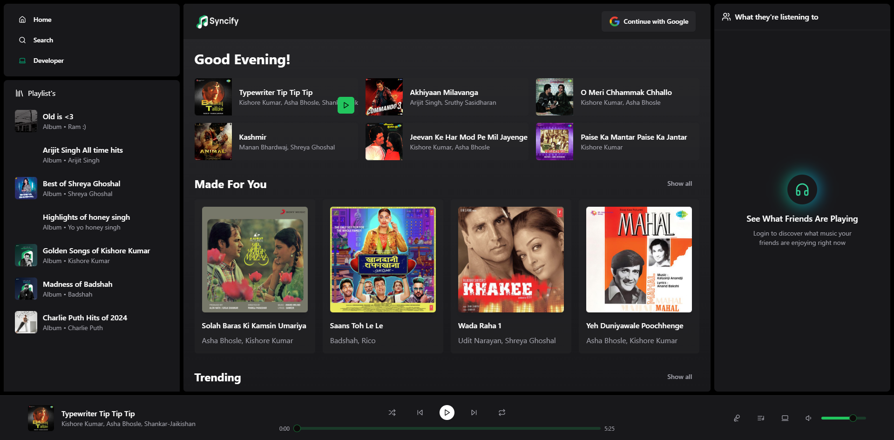Open Saans Toh Le Le album cover
The width and height of the screenshot is (894, 440).
pos(383,259)
